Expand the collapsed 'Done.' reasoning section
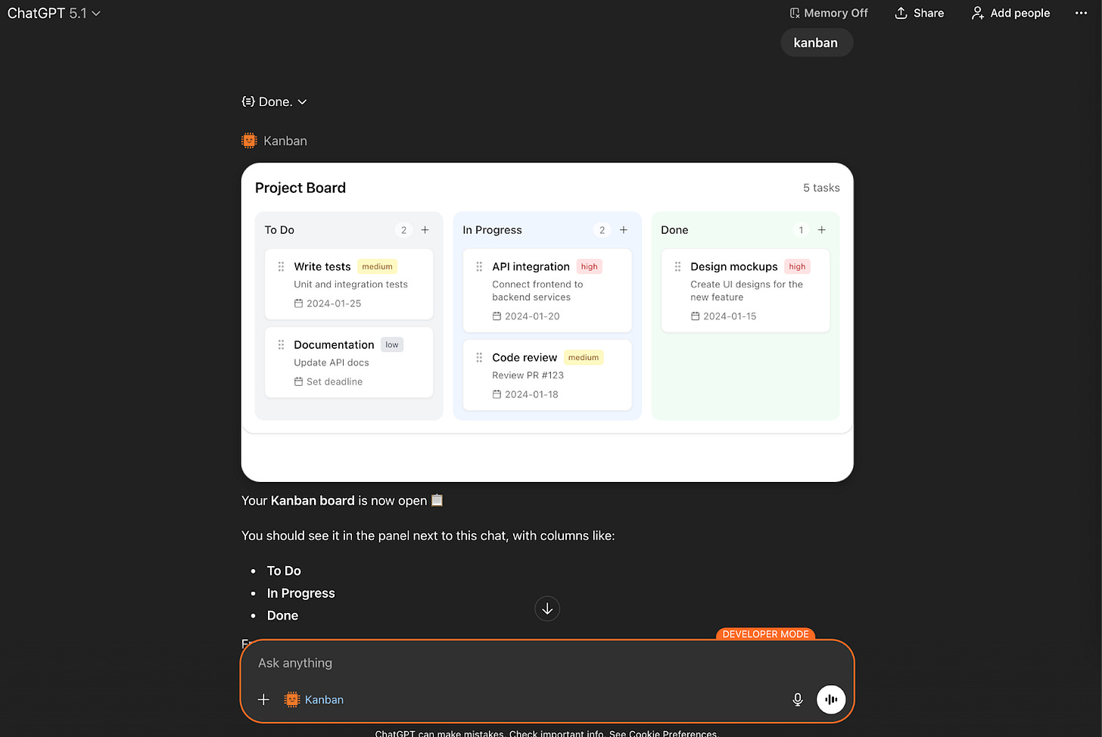This screenshot has height=737, width=1102. click(x=275, y=101)
